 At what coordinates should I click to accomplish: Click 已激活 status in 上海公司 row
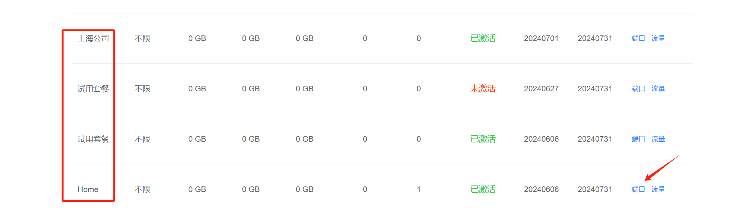483,38
